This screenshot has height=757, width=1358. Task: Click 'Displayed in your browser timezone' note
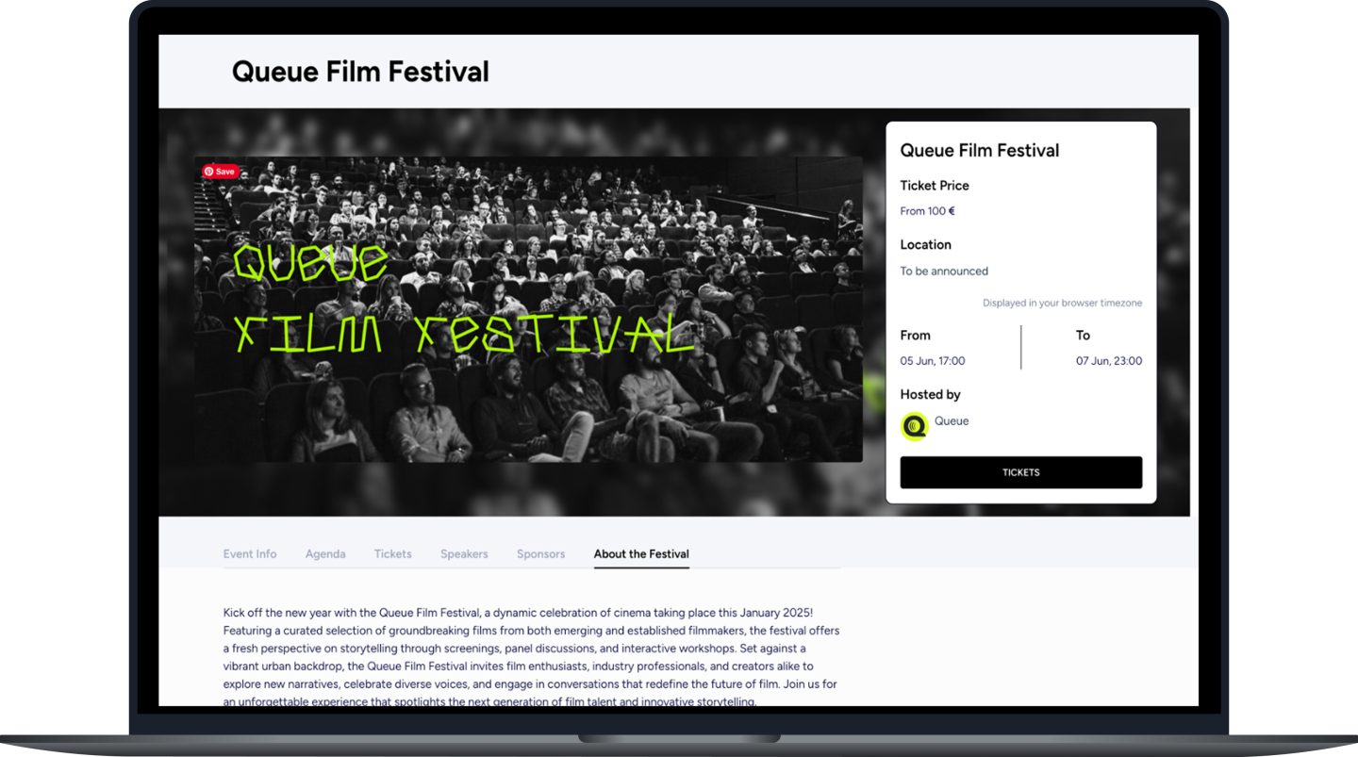pos(1062,304)
